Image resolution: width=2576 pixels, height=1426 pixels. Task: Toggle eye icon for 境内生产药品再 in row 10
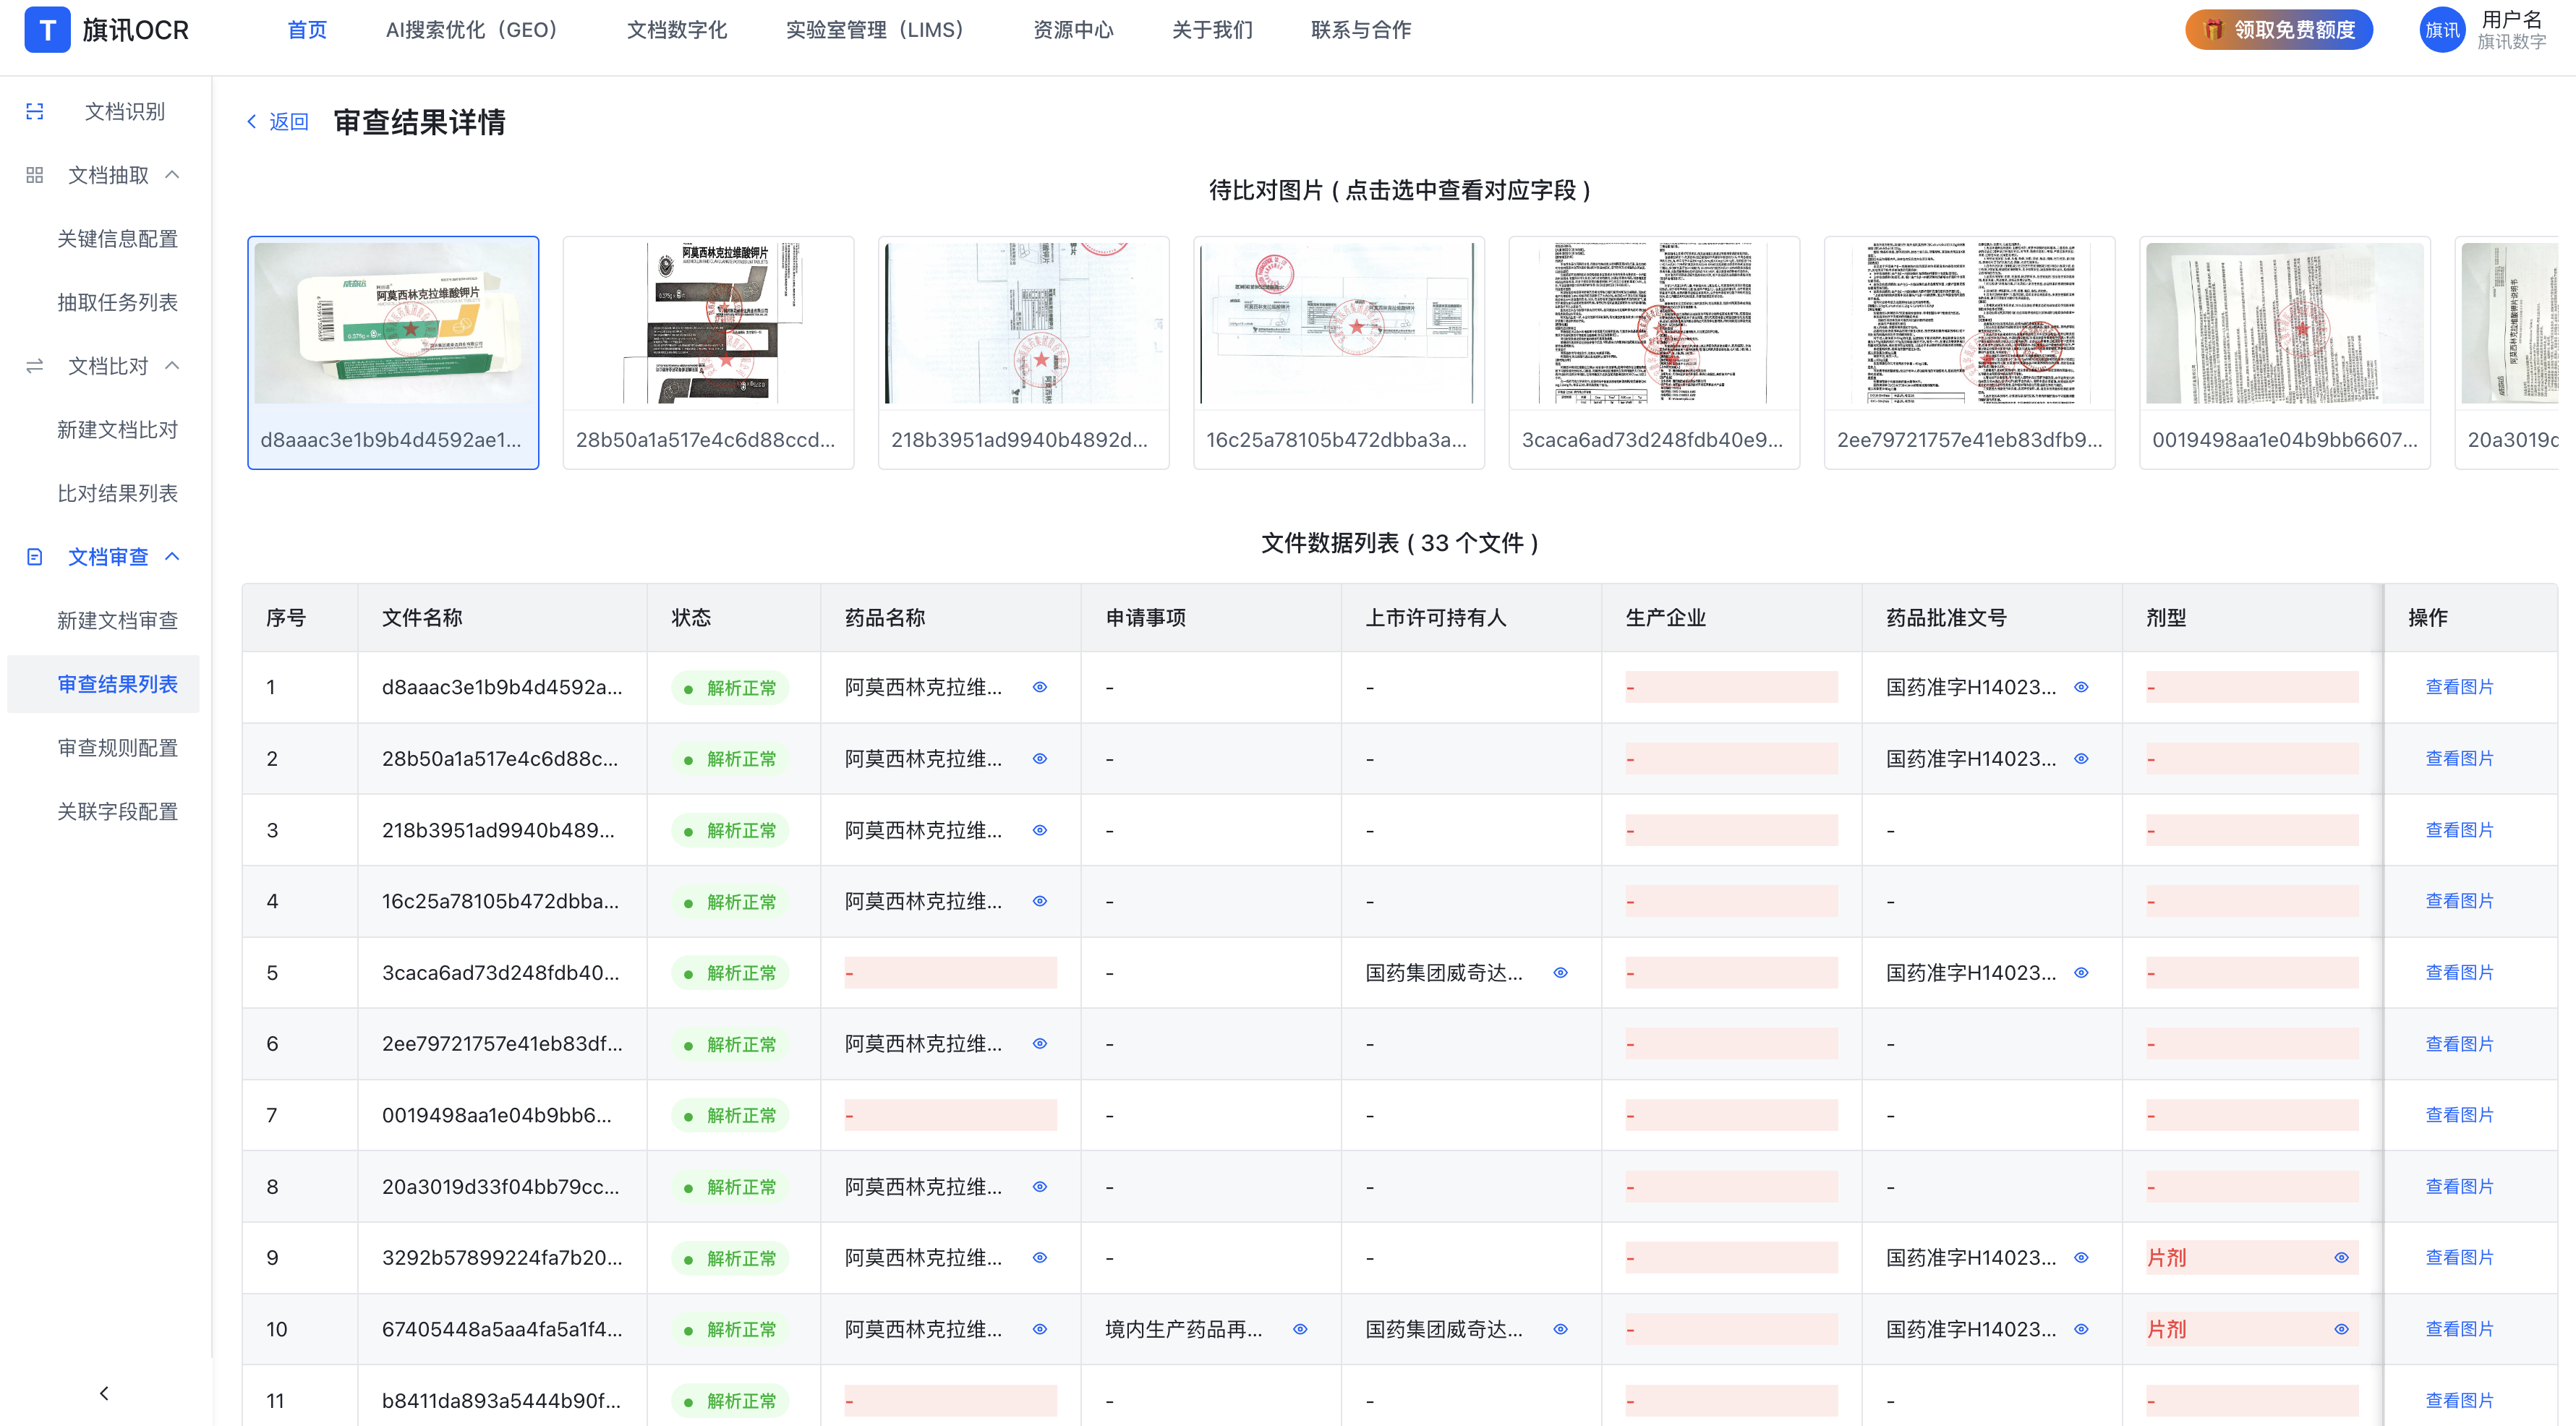pyautogui.click(x=1300, y=1329)
